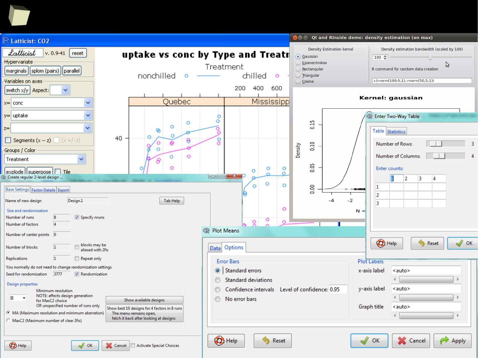Toggle the Randomization checkbox

click(77, 274)
